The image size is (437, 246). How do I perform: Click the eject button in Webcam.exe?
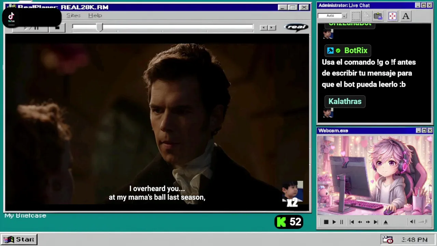tap(385, 222)
